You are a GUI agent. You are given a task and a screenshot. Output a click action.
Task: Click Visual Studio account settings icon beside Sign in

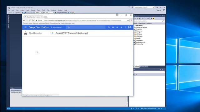(x=164, y=10)
